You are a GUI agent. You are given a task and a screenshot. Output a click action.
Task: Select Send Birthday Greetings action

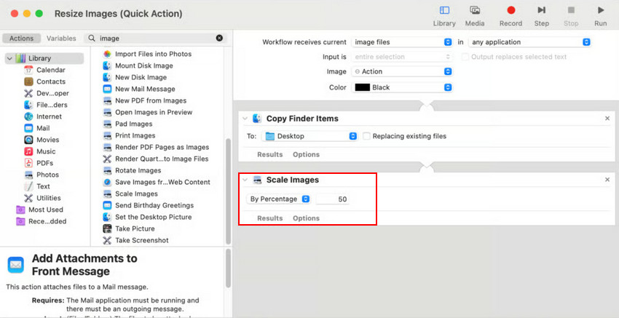point(148,205)
